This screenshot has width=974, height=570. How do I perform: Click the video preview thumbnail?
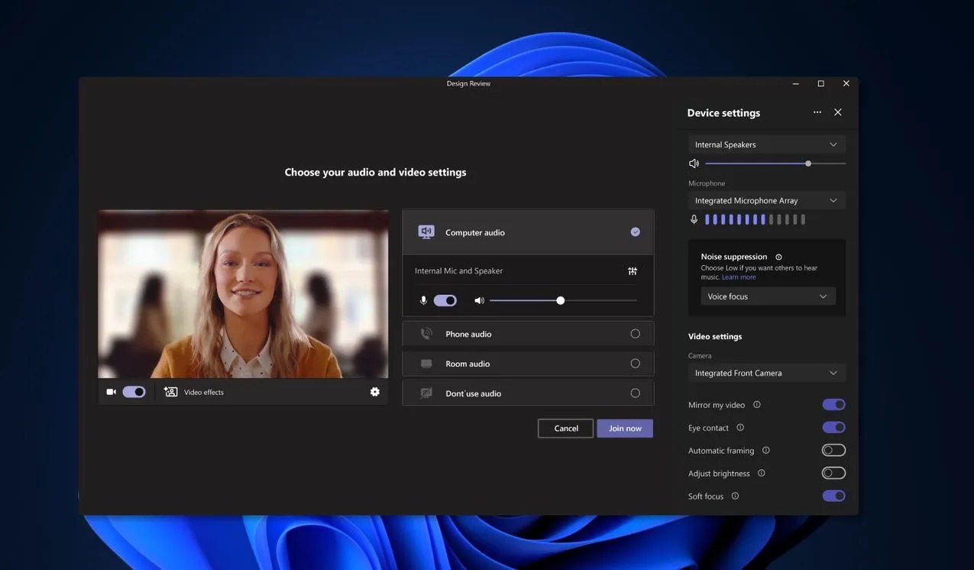[x=243, y=294]
